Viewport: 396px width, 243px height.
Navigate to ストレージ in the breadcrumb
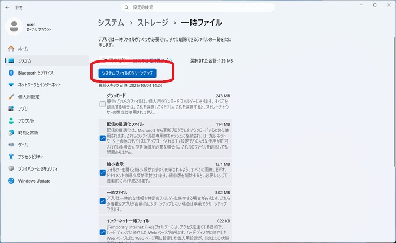(153, 23)
